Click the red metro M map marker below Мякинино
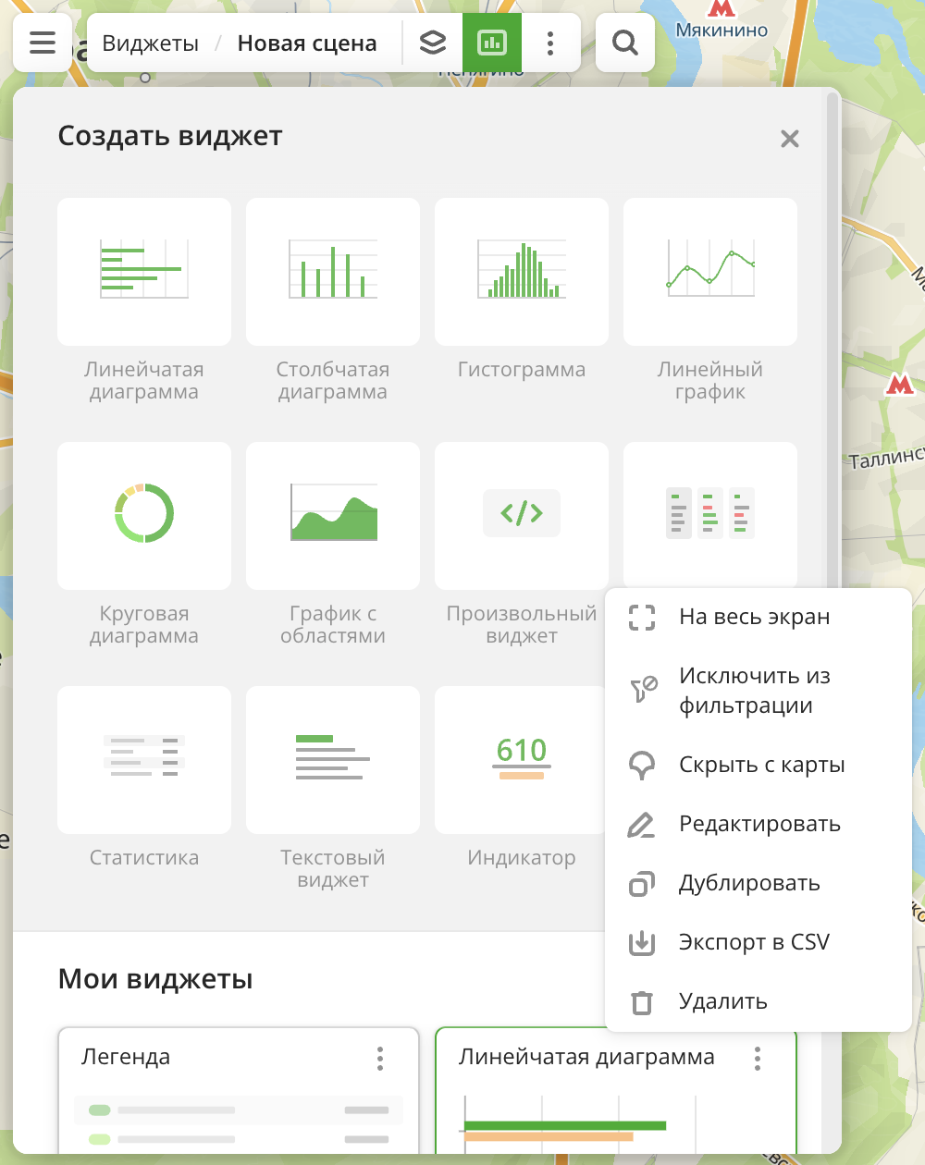The image size is (925, 1165). (x=900, y=383)
